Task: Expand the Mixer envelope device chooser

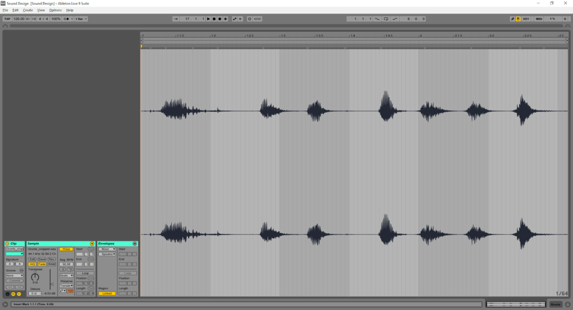Action: click(x=107, y=249)
